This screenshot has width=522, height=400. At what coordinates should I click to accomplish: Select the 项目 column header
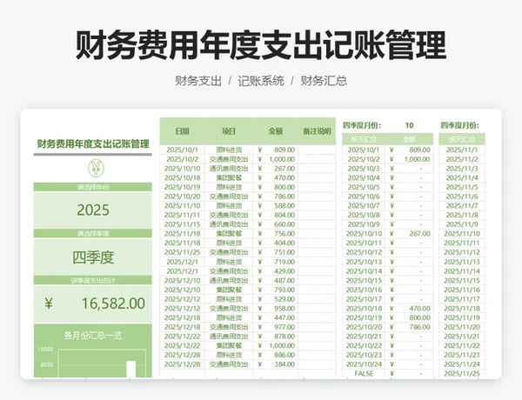(x=229, y=131)
